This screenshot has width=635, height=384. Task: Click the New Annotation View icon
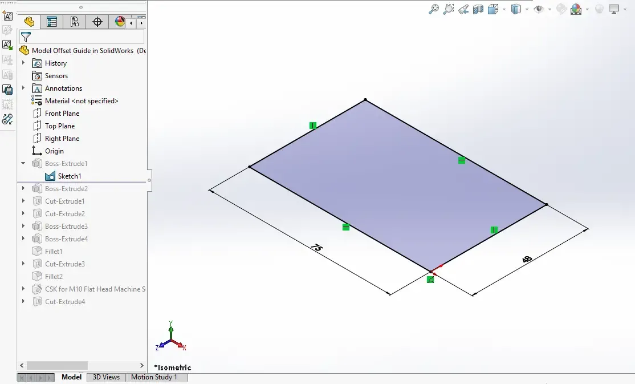pos(7,16)
